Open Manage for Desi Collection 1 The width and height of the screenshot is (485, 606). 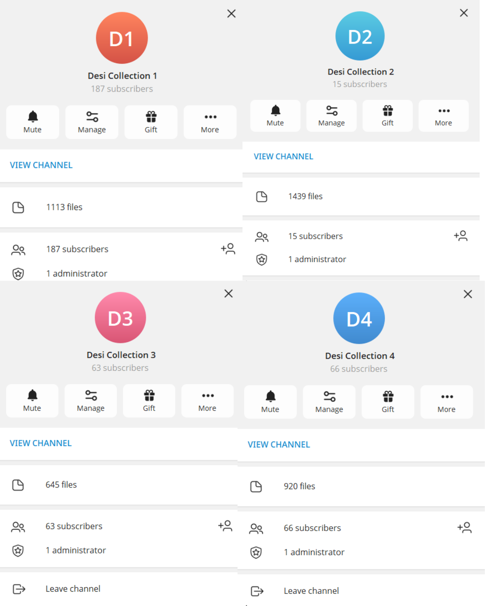tap(92, 122)
